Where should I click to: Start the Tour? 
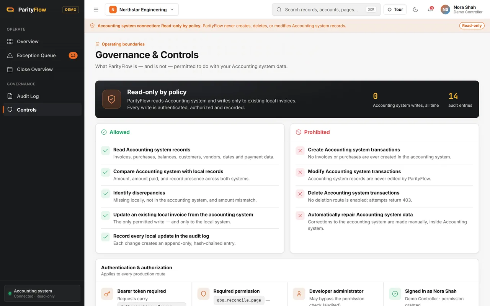(395, 10)
